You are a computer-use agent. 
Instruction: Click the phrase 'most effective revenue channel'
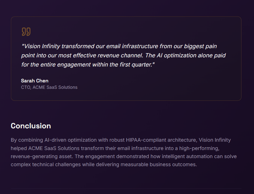pyautogui.click(x=101, y=56)
